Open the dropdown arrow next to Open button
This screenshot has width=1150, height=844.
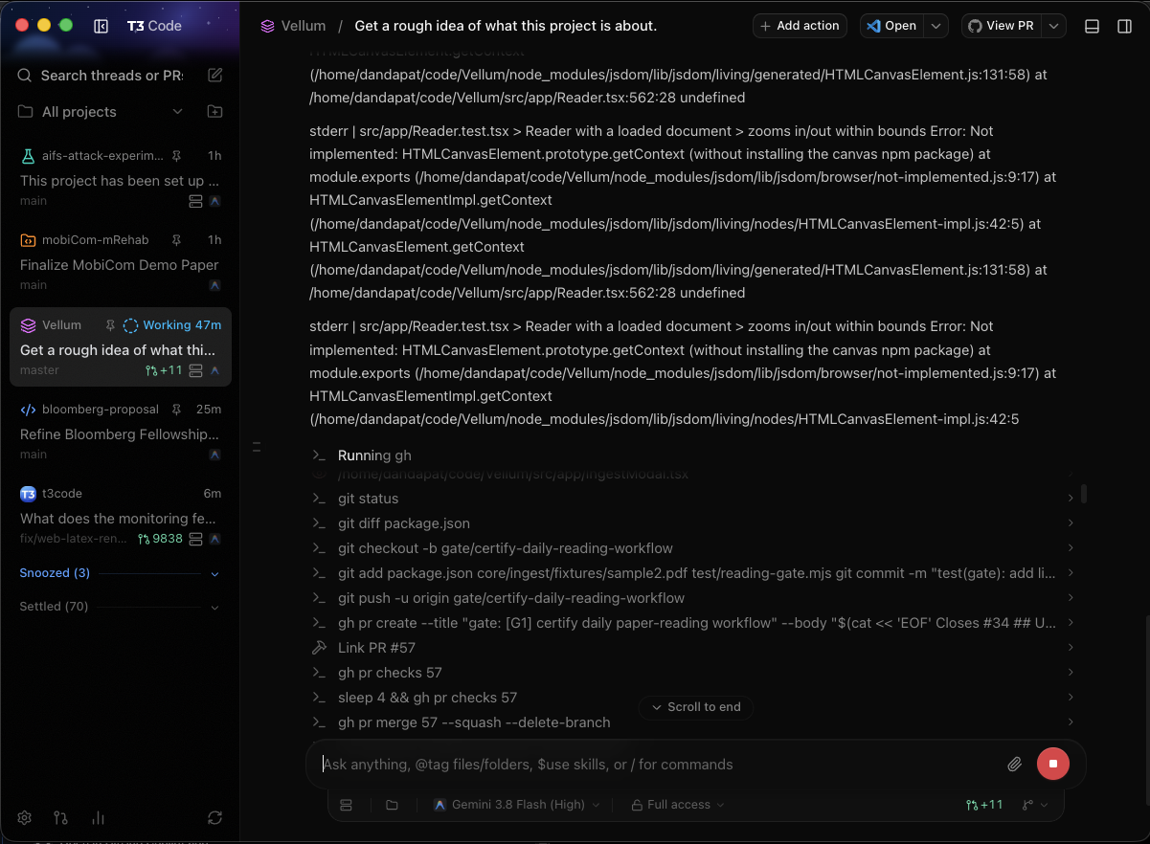tap(936, 26)
